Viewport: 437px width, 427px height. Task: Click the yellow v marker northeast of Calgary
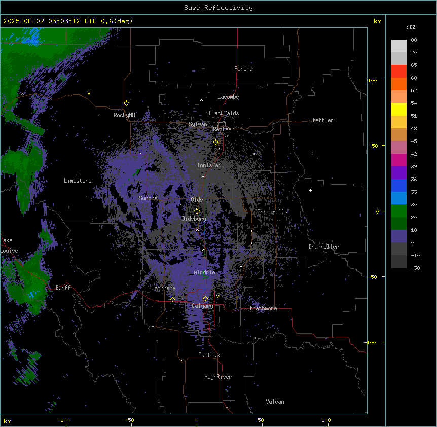[217, 296]
